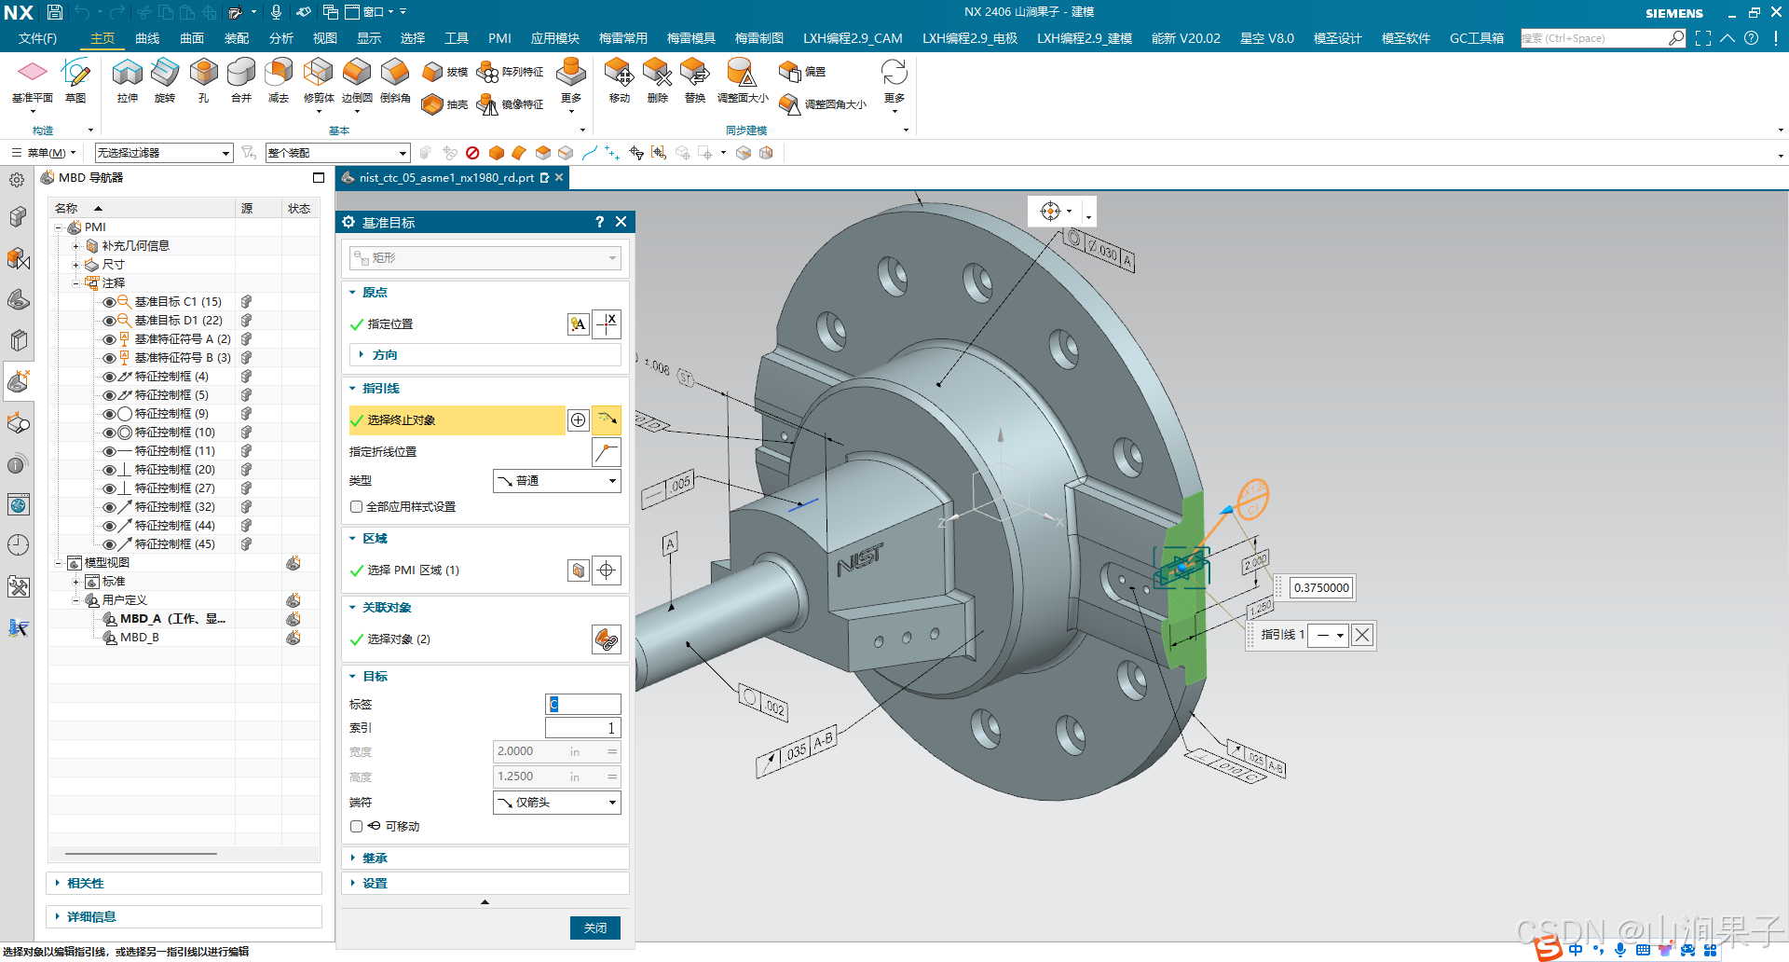Select the 倒斜角 chamfer tool

tap(395, 80)
